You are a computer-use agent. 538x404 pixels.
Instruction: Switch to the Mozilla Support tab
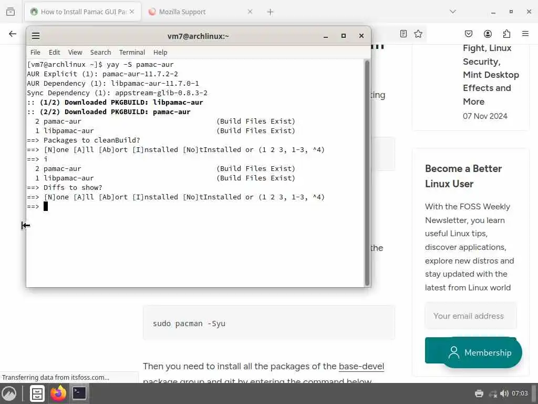[200, 12]
